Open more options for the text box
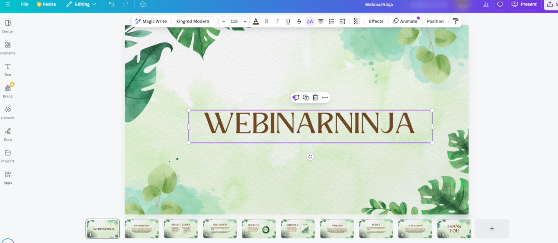Viewport: 558px width, 243px height. pyautogui.click(x=325, y=98)
